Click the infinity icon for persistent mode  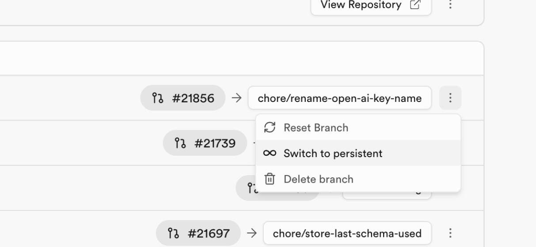[x=270, y=153]
